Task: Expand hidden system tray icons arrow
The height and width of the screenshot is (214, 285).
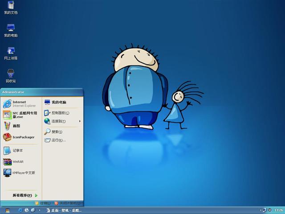Action: (261, 210)
